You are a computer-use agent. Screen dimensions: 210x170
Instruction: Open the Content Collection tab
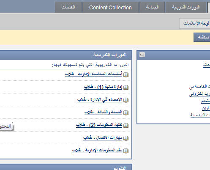110,7
